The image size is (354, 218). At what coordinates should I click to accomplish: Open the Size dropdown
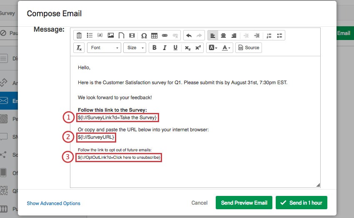click(135, 48)
